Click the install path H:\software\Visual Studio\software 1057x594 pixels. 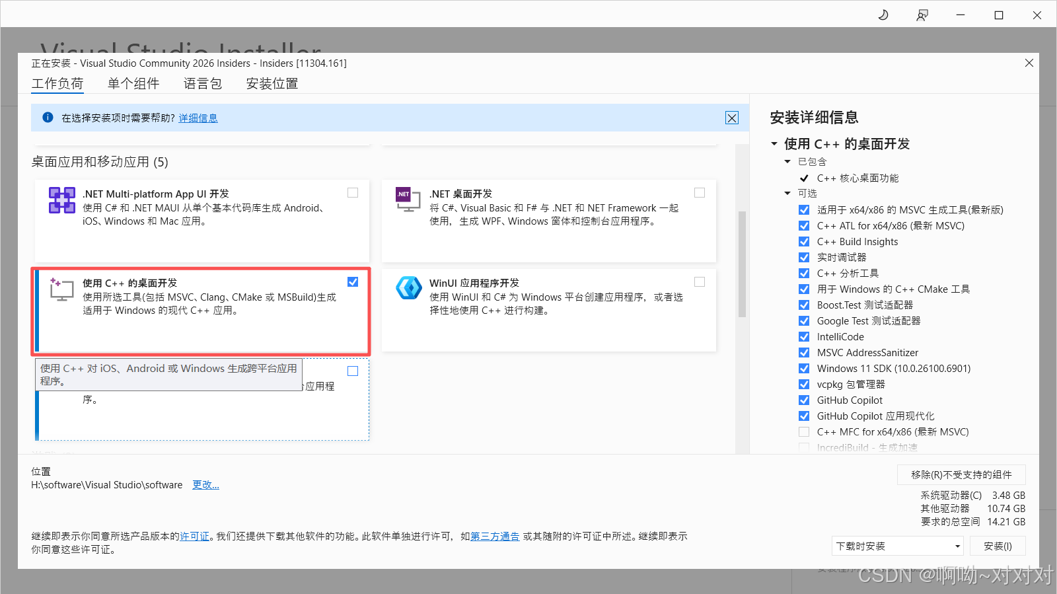[107, 485]
